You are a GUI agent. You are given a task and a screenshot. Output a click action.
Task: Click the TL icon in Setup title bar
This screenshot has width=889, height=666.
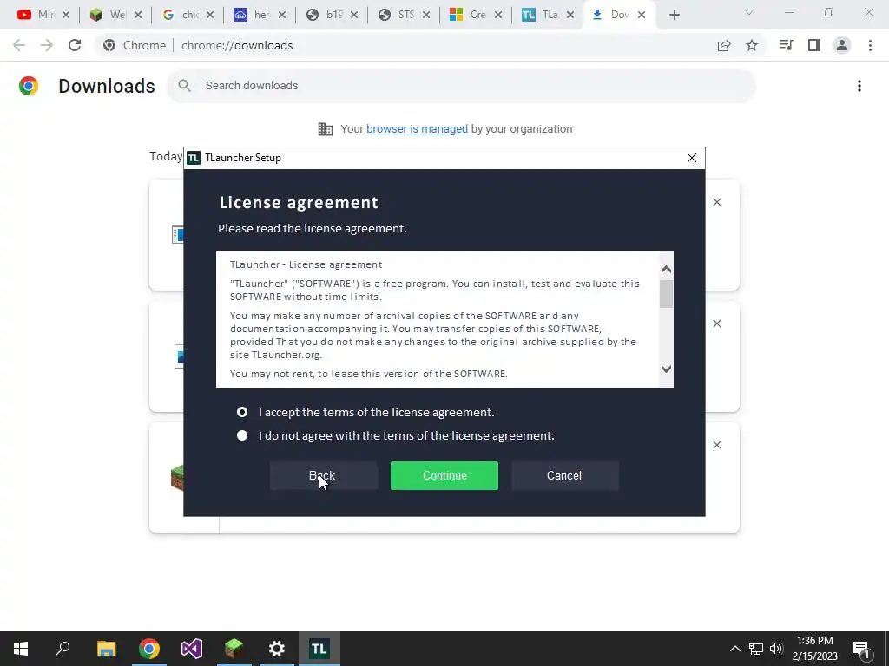point(194,158)
